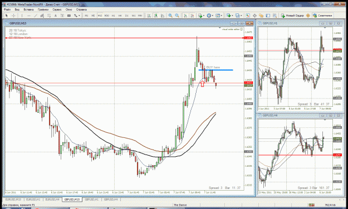Switch timeframe to H4 in toolbar

pyautogui.click(x=120, y=16)
